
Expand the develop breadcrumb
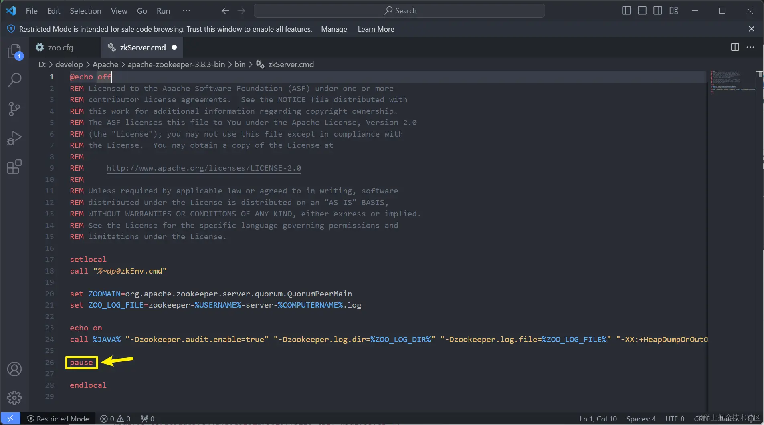(x=69, y=64)
